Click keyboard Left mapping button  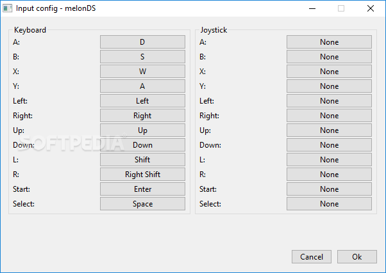(x=142, y=101)
